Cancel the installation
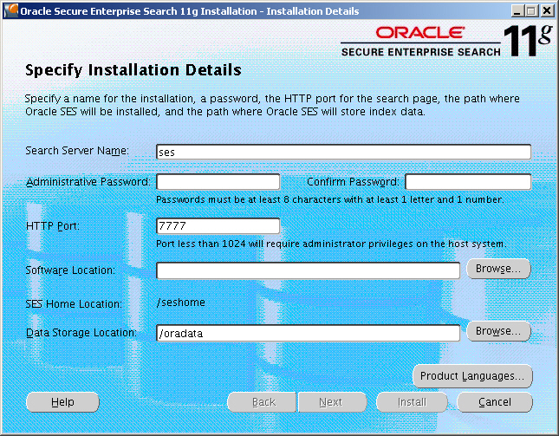The height and width of the screenshot is (436, 559). (495, 402)
